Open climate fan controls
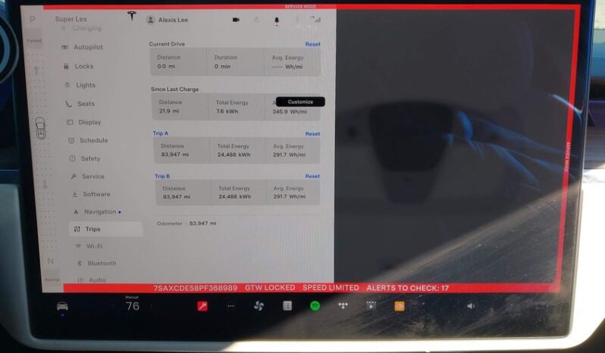The width and height of the screenshot is (605, 353). (259, 306)
